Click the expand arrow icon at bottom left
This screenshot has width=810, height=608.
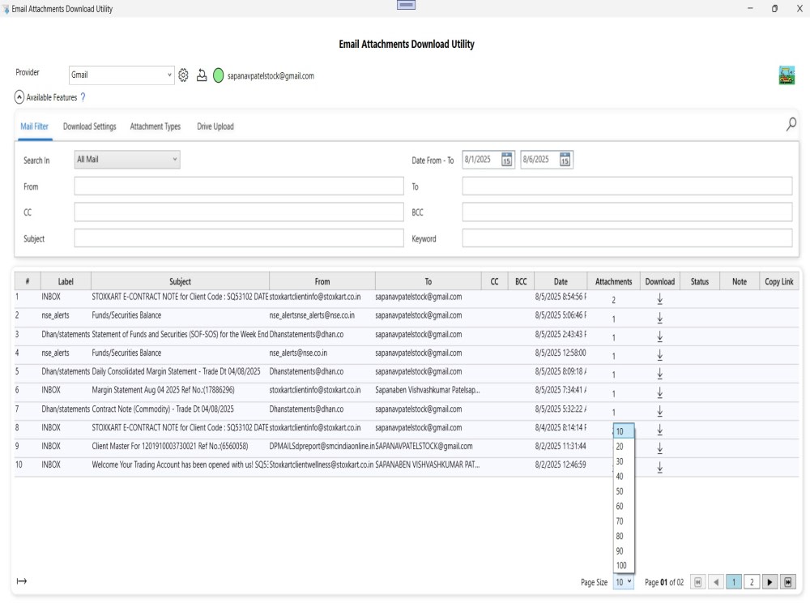click(22, 581)
